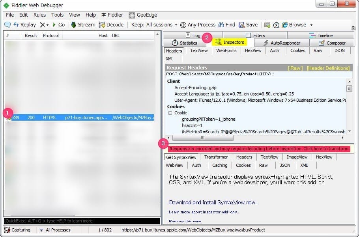
Task: Open the Keep: All sessions dropdown
Action: (154, 25)
